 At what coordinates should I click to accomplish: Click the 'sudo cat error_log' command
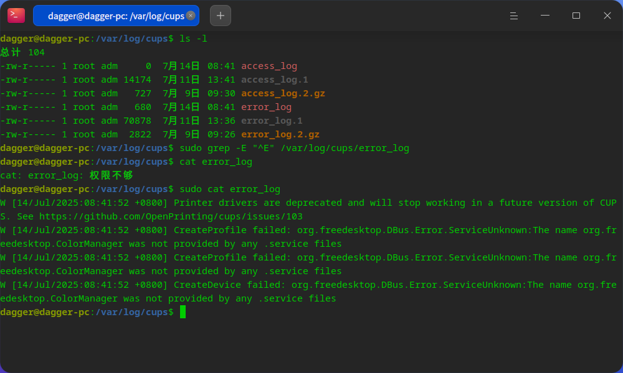[230, 189]
